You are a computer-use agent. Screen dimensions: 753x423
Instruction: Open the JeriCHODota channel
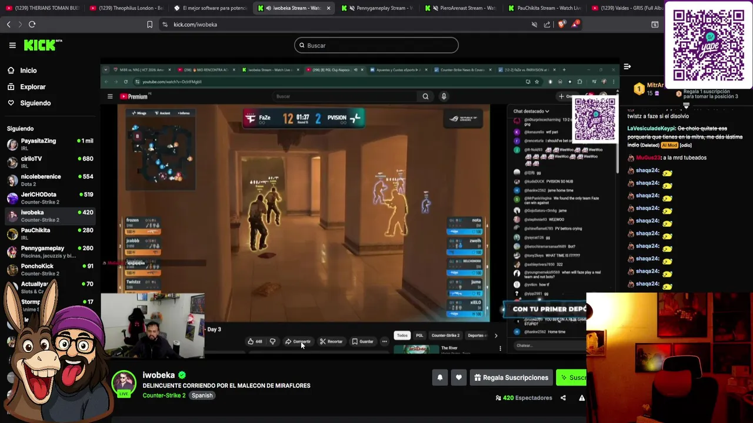[50, 197]
